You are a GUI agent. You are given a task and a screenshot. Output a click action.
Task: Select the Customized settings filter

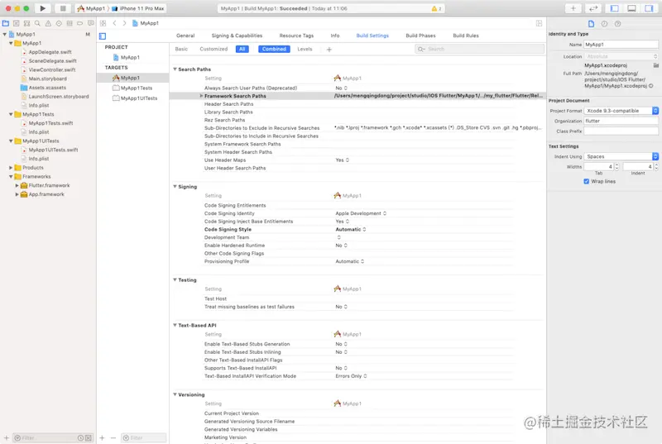point(213,49)
